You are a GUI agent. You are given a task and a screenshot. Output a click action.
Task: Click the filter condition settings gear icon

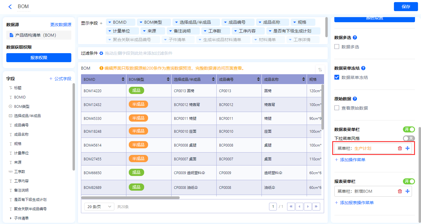point(101,53)
